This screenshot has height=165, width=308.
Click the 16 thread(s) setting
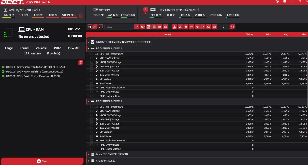[x=32, y=54]
